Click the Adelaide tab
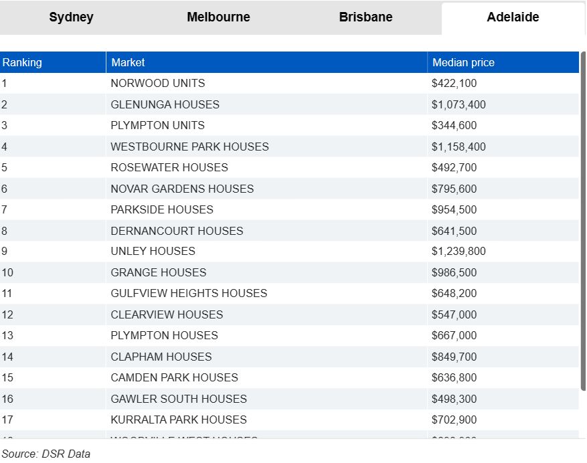The height and width of the screenshot is (463, 587). pos(513,17)
